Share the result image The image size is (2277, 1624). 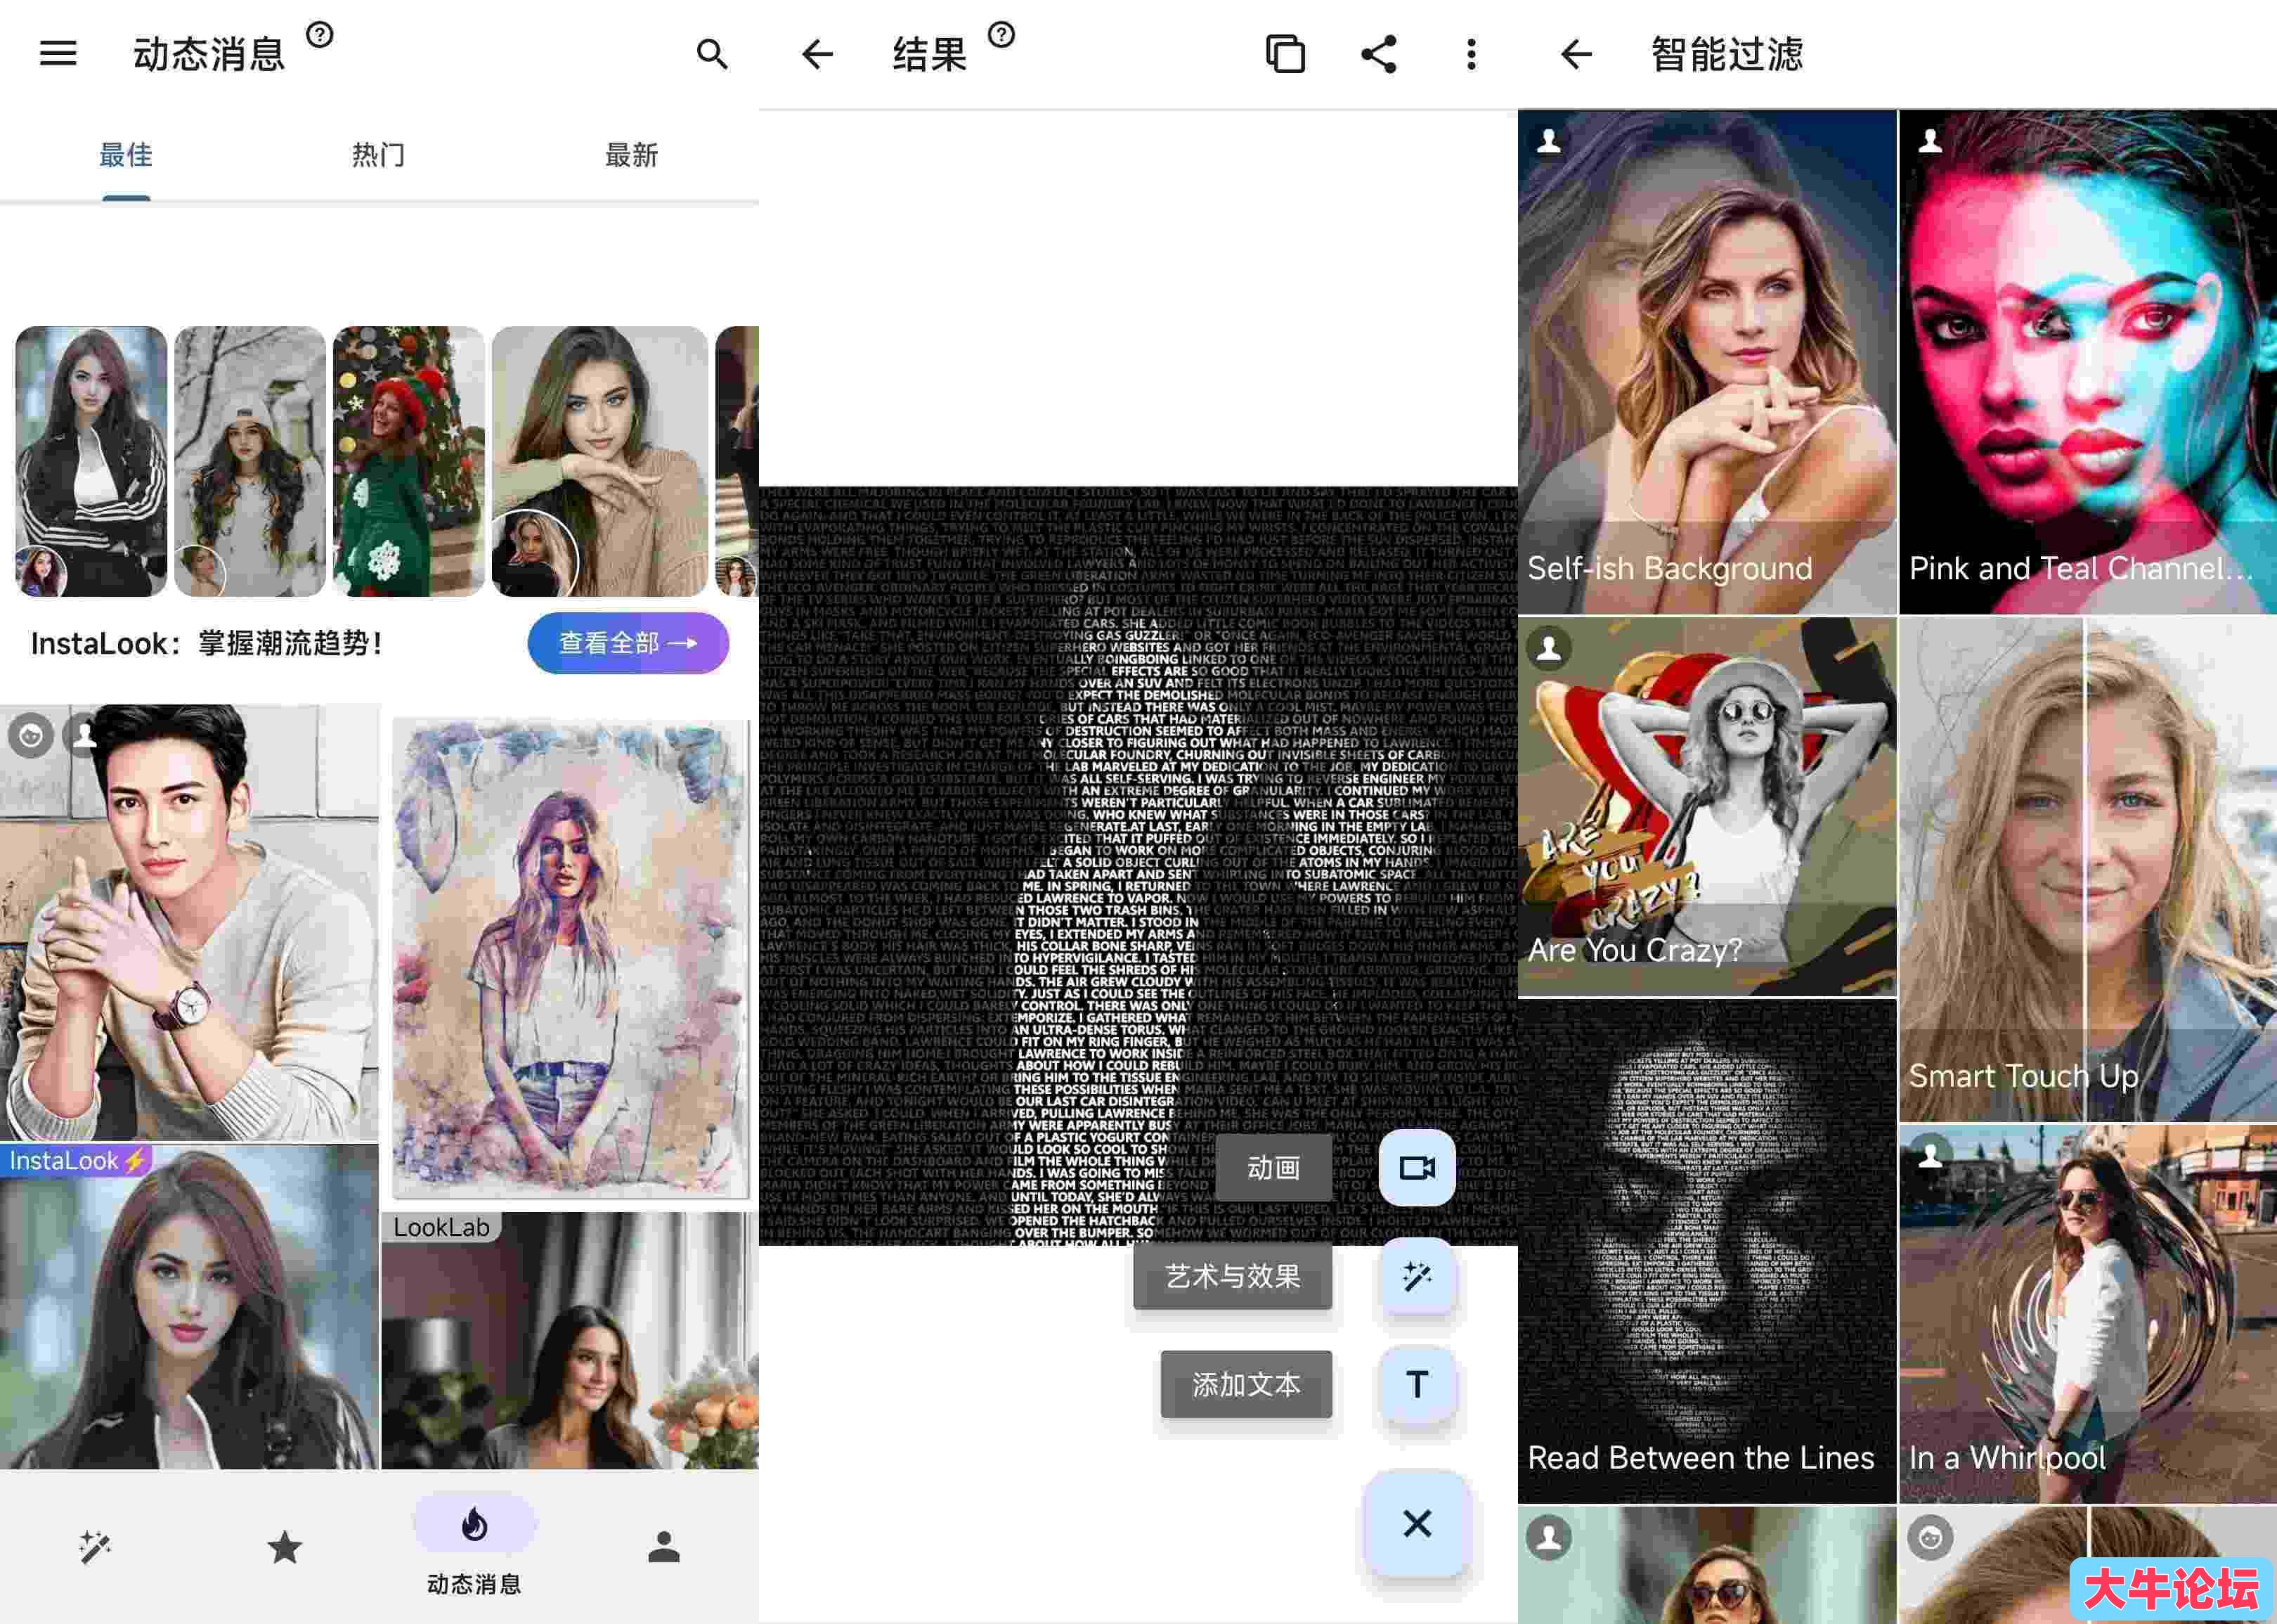pos(1380,53)
